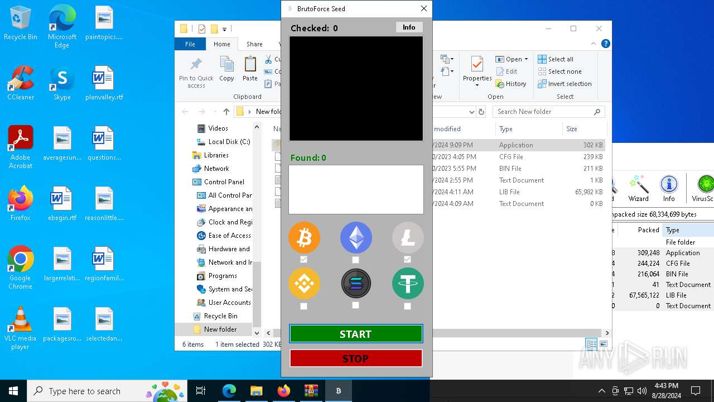Uncheck the Litecoin checkbox
The width and height of the screenshot is (714, 402).
tap(407, 260)
